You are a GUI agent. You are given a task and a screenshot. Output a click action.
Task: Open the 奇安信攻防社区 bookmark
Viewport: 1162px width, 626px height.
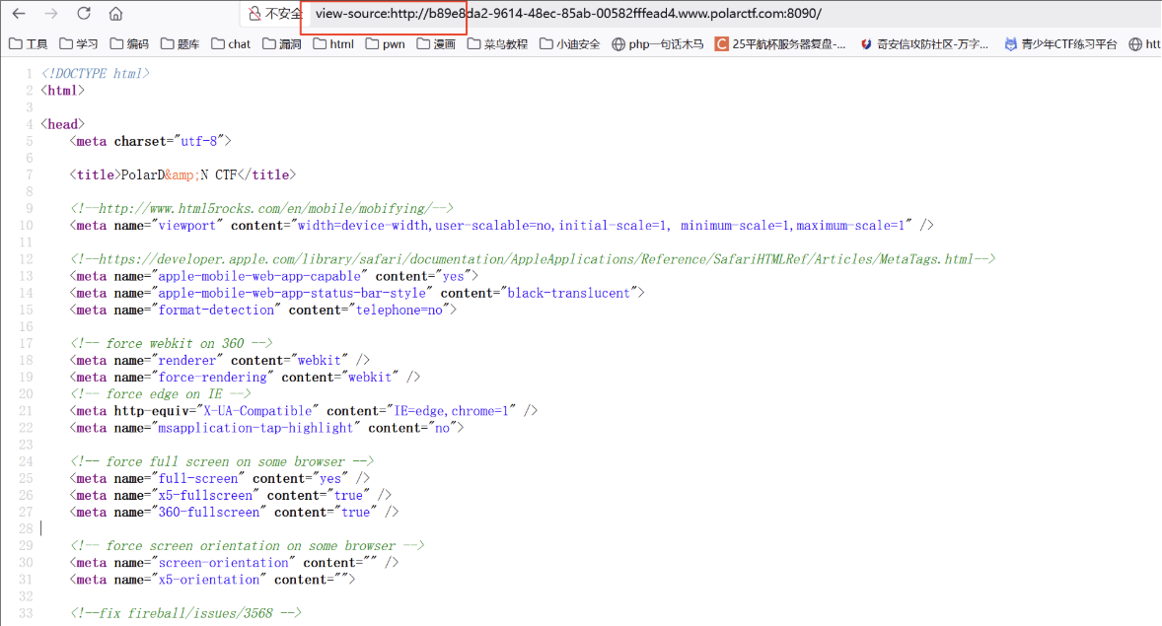click(923, 43)
